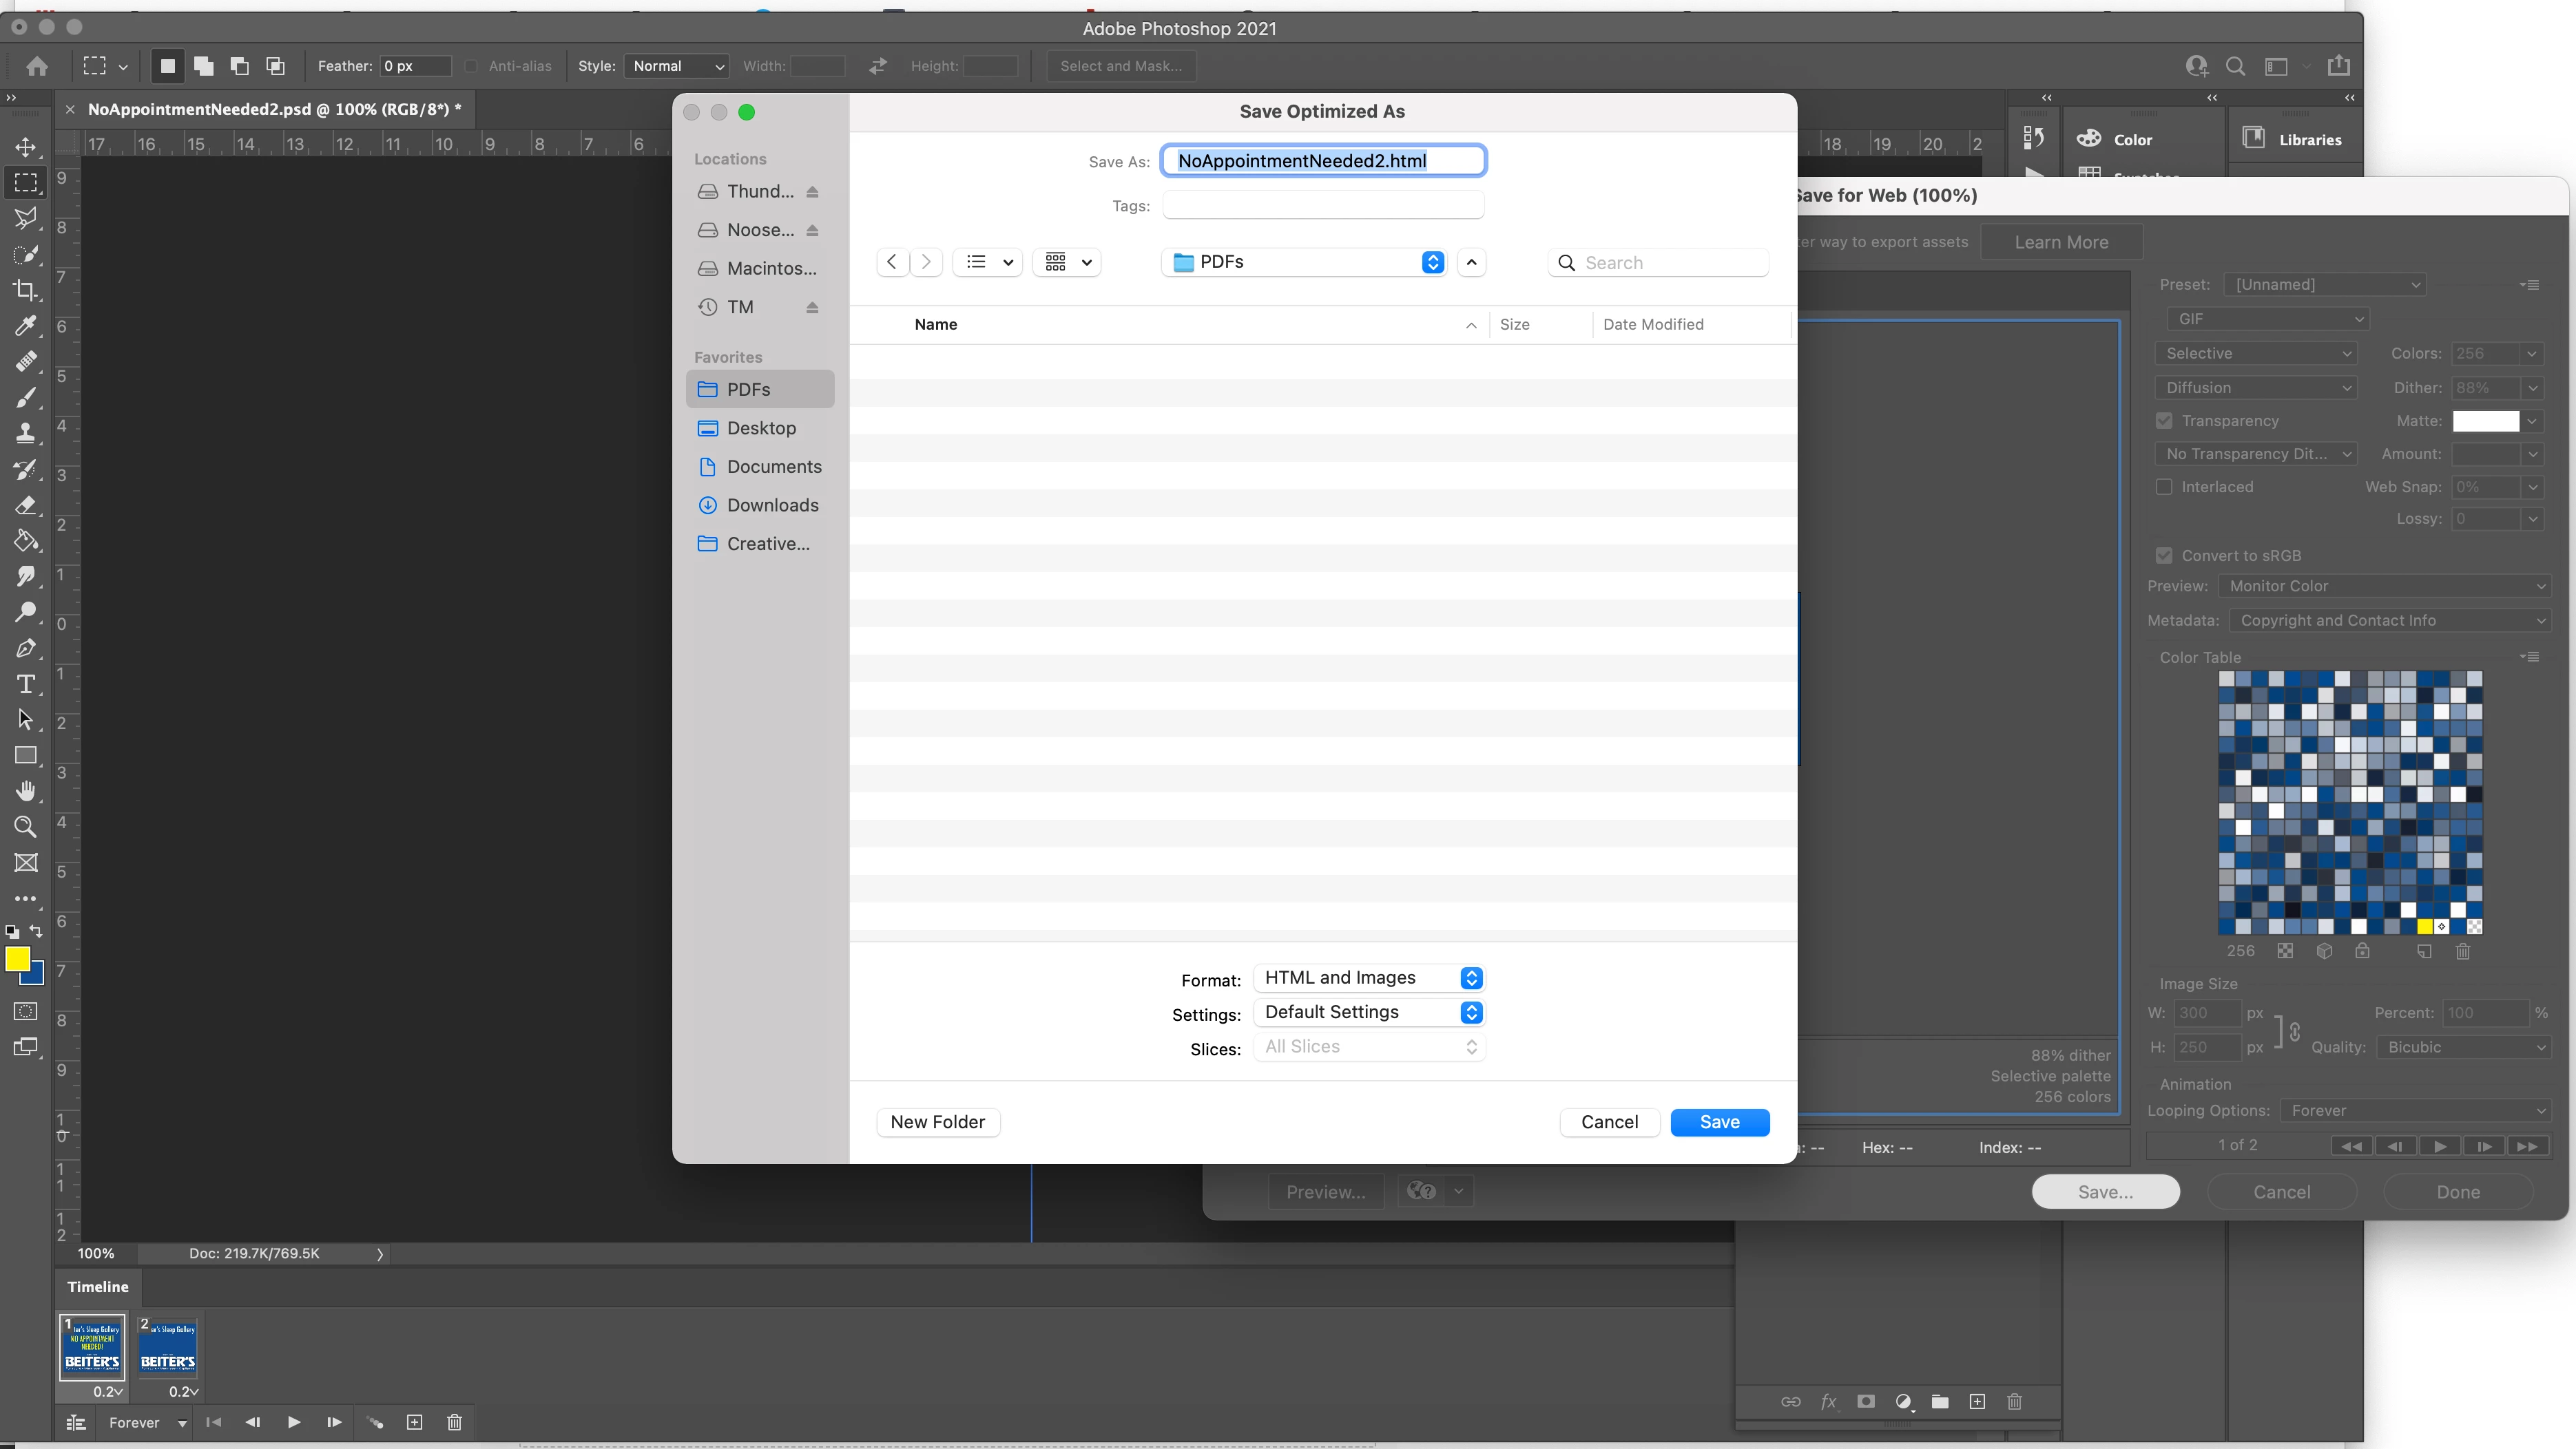Click the Eyedropper tool
The height and width of the screenshot is (1449, 2576).
pos(26,326)
